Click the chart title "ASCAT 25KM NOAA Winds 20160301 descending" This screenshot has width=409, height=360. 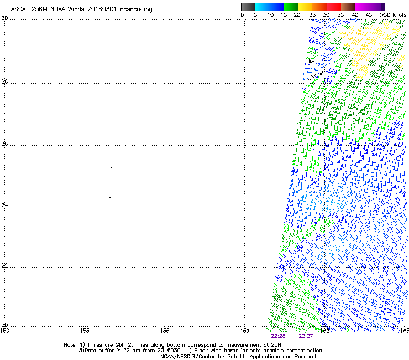pyautogui.click(x=81, y=9)
